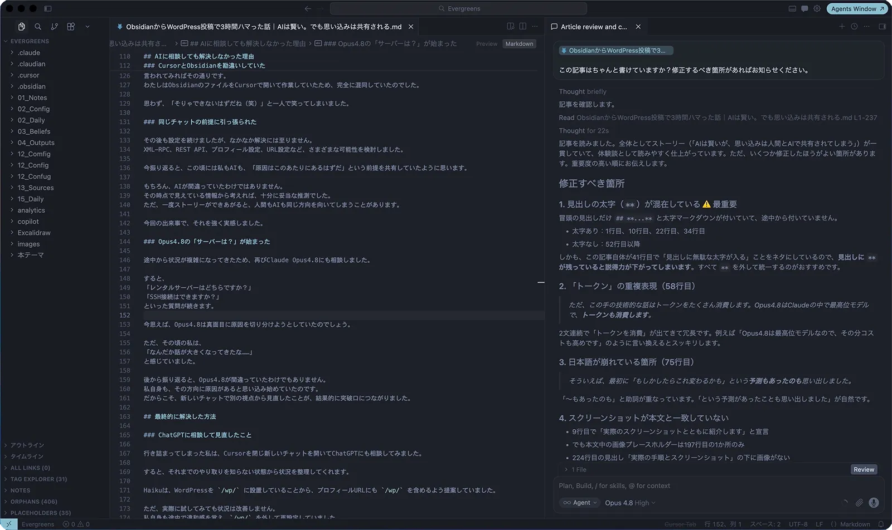The height and width of the screenshot is (530, 892).
Task: Toggle the primary sidebar icon in title bar
Action: click(x=48, y=8)
